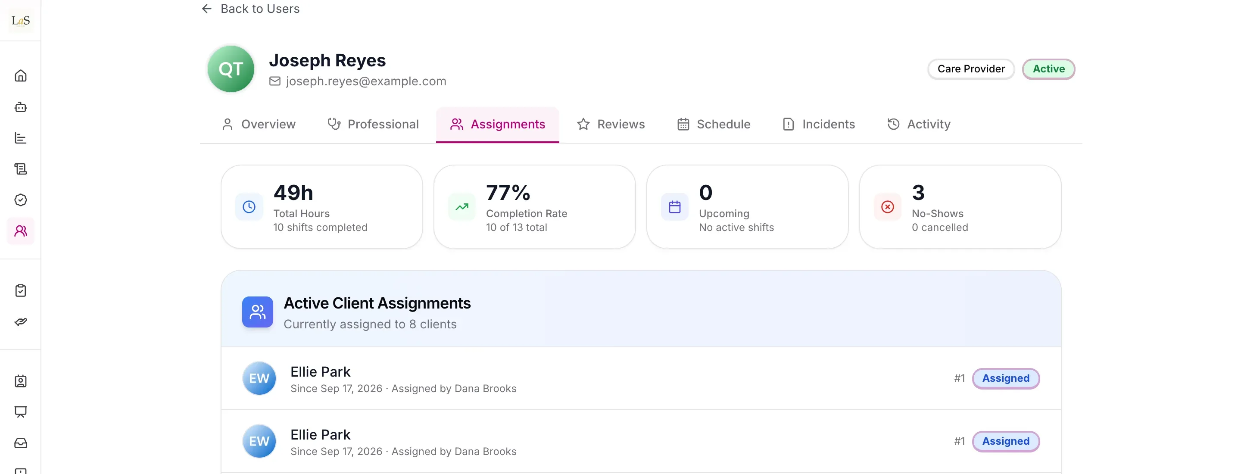Select the Users icon in the sidebar
Viewport: 1241px width, 474px height.
click(x=21, y=231)
